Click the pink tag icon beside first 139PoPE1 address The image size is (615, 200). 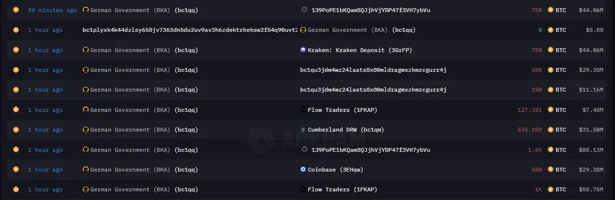pos(303,10)
